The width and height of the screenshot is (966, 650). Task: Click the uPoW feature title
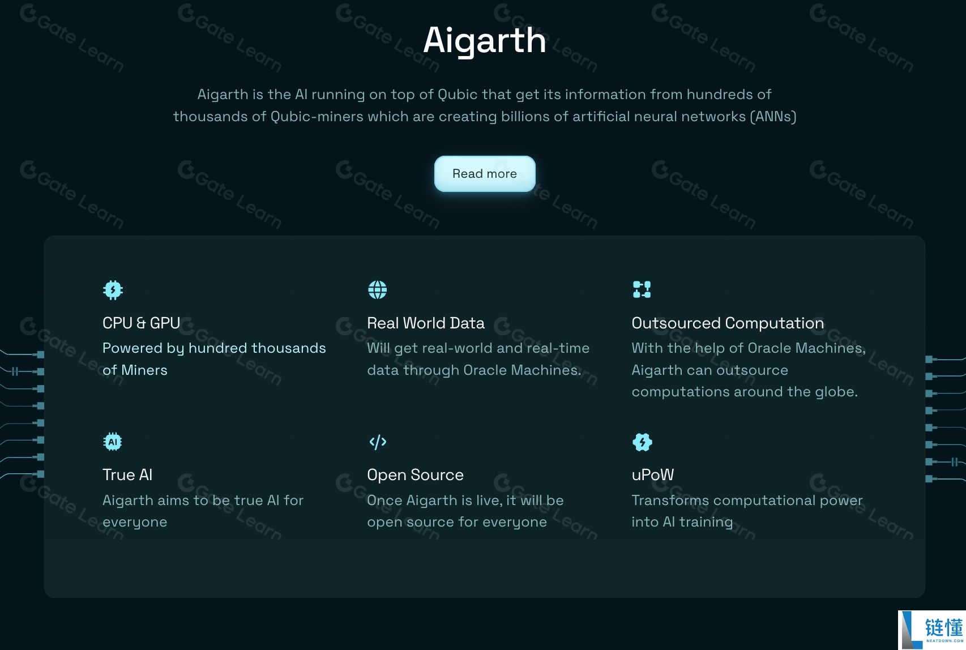pos(653,475)
